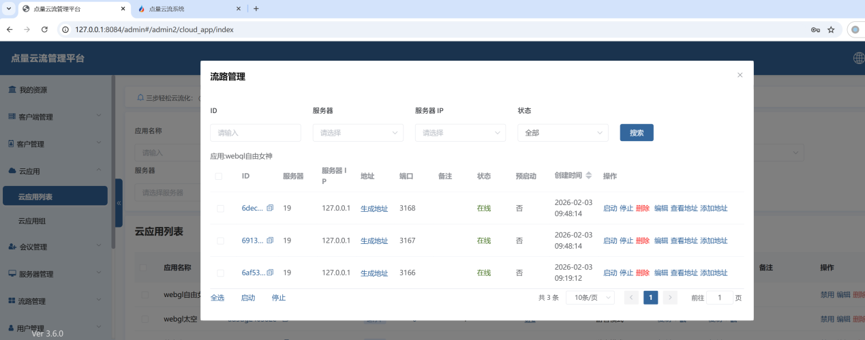Tick the checkbox for port 3168 row
865x340 pixels.
point(220,208)
